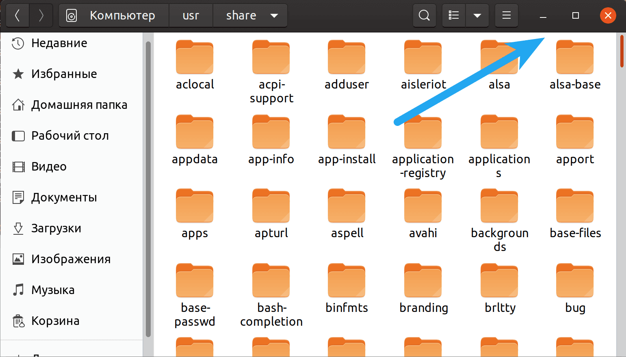Switch to list view mode
Screen dimensions: 626x357
pos(454,15)
